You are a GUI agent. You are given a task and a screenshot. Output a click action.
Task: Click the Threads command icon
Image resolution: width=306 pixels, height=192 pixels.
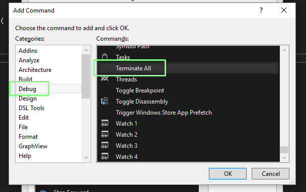pos(105,79)
